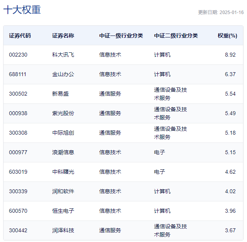Click 计算机 in the 润和软件 row

162,191
